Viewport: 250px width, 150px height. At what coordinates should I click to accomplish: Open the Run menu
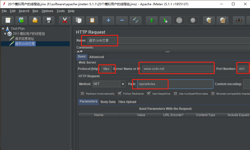click(35, 11)
